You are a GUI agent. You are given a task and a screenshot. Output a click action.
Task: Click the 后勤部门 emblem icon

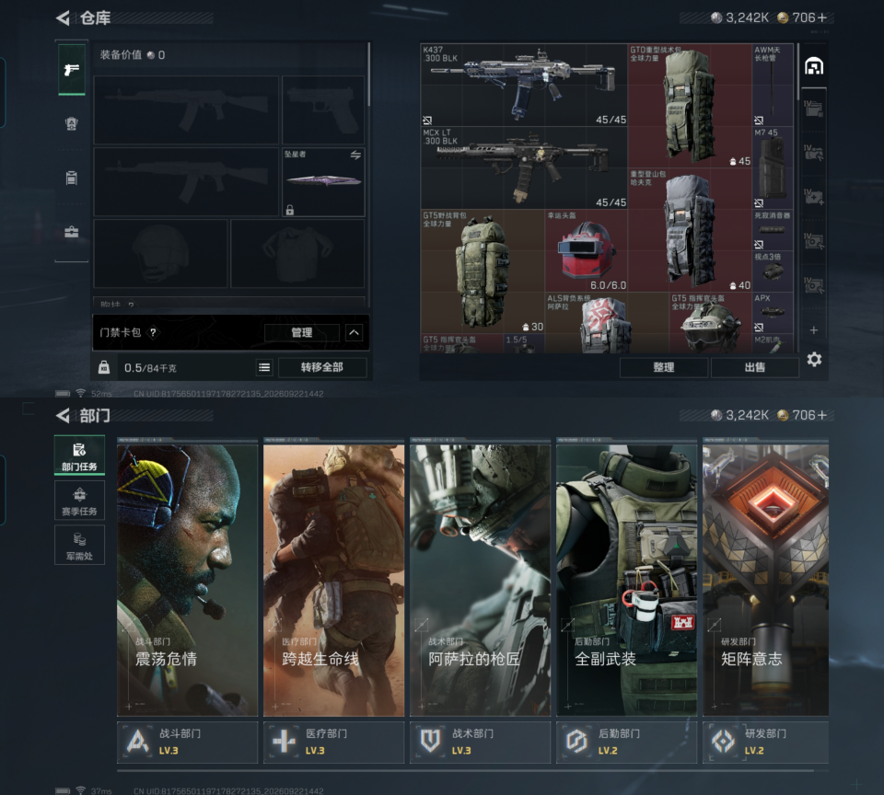point(576,742)
